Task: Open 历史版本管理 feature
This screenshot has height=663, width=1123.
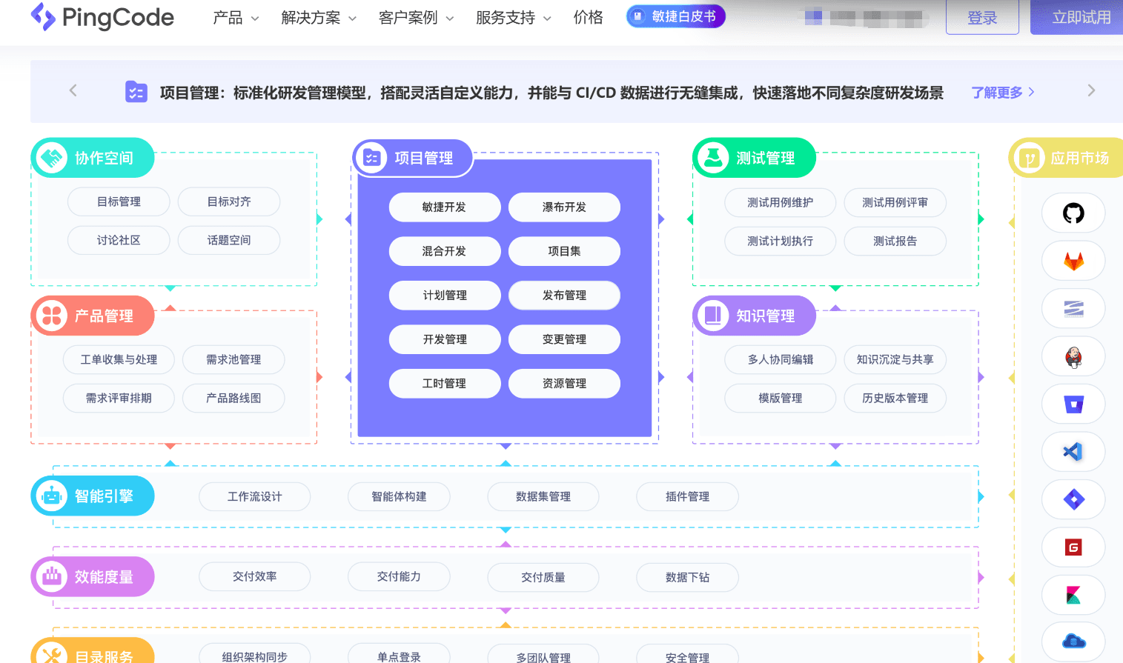Action: (895, 398)
